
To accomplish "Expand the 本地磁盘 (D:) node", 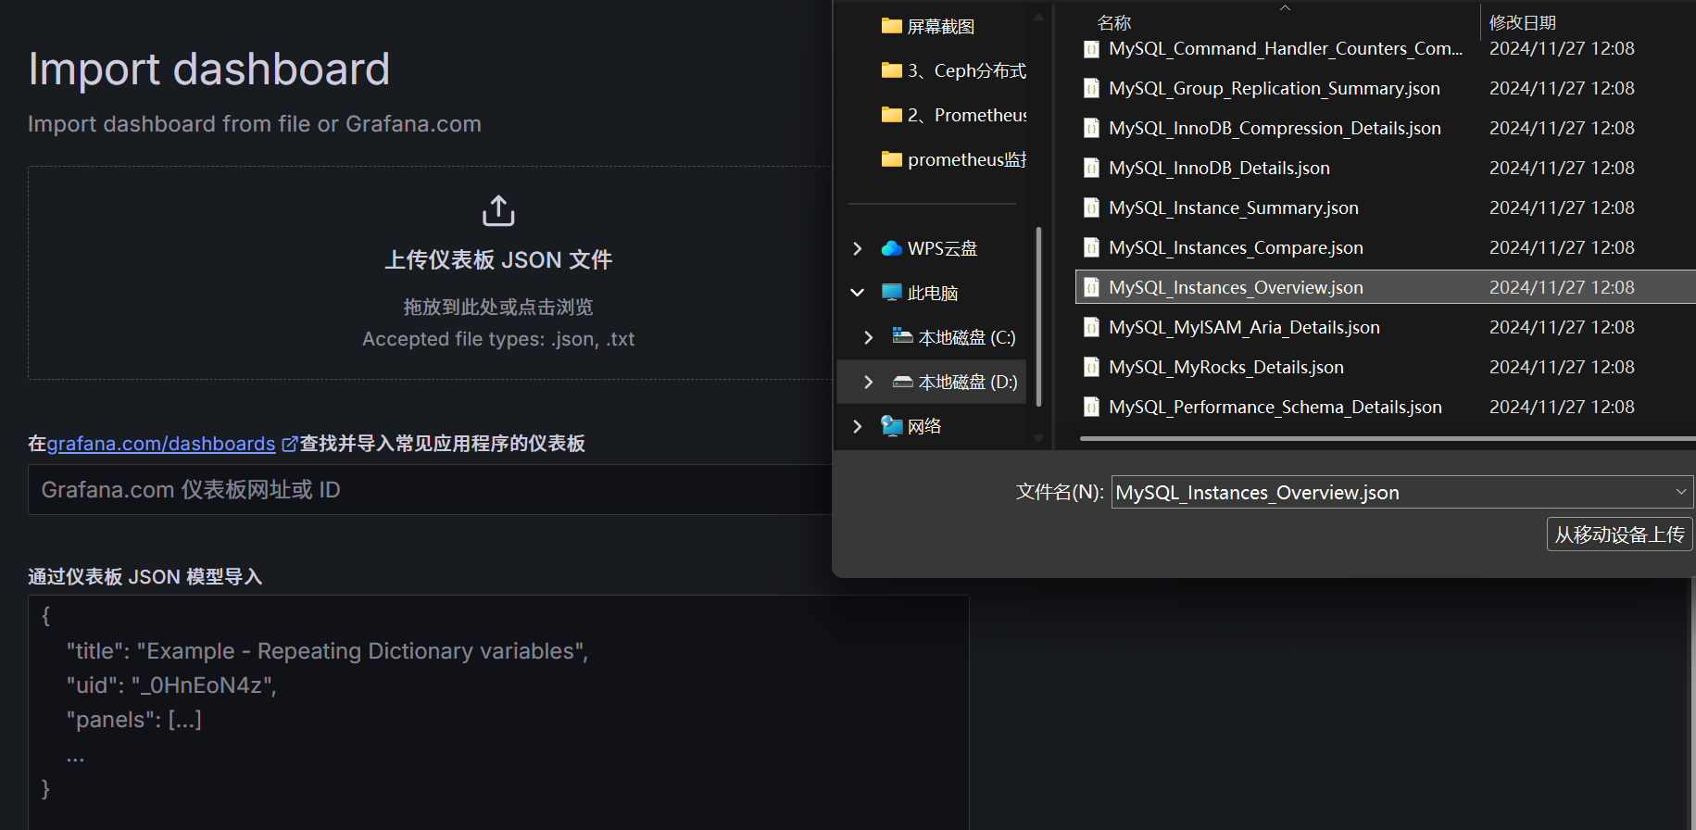I will 868,382.
